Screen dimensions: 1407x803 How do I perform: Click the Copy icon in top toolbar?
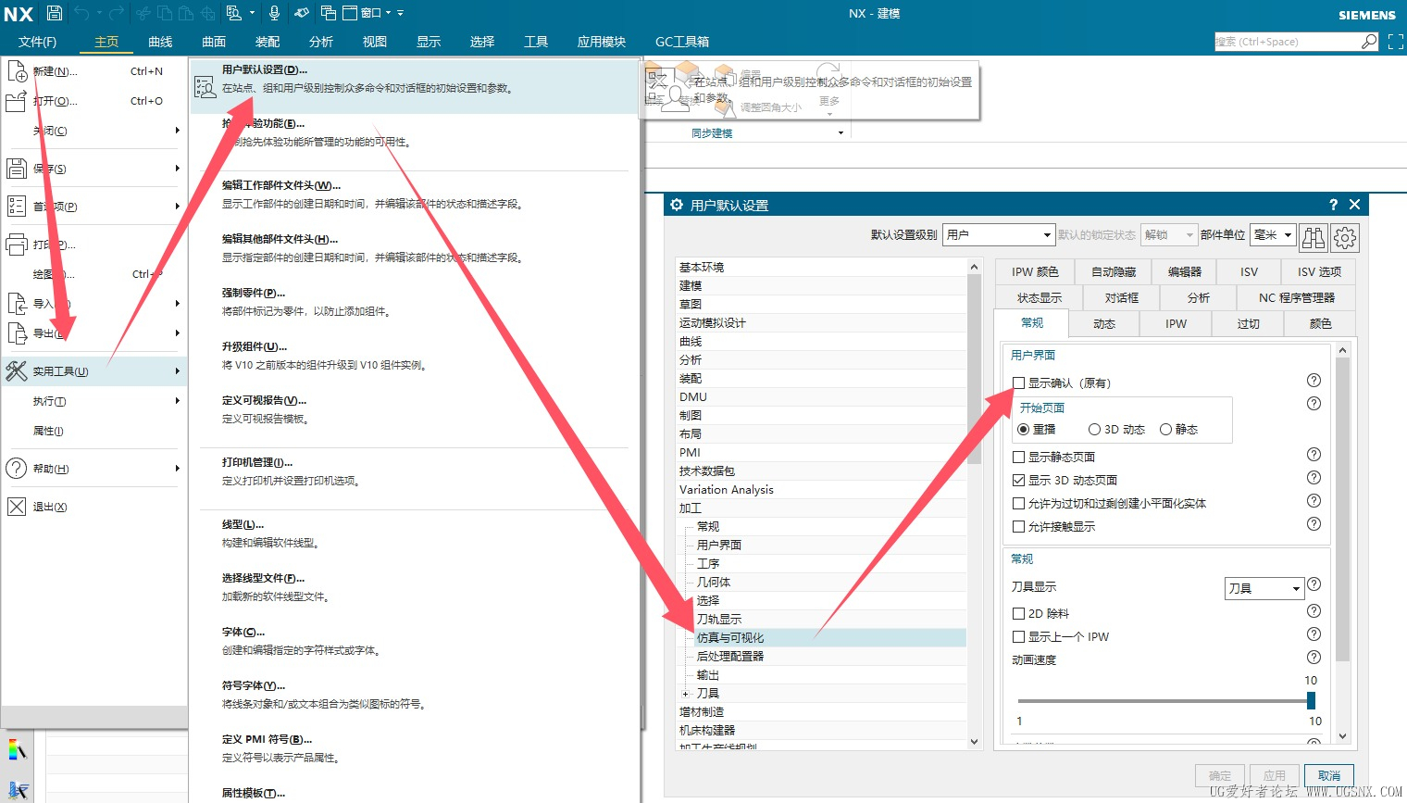[x=165, y=13]
